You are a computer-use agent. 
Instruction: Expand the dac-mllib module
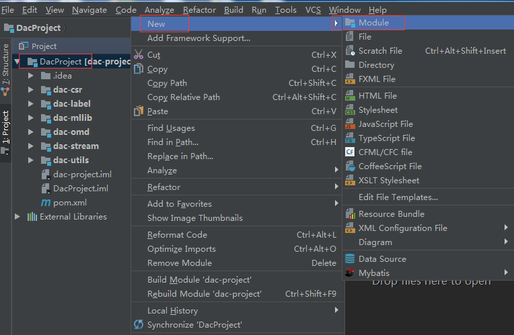click(31, 117)
